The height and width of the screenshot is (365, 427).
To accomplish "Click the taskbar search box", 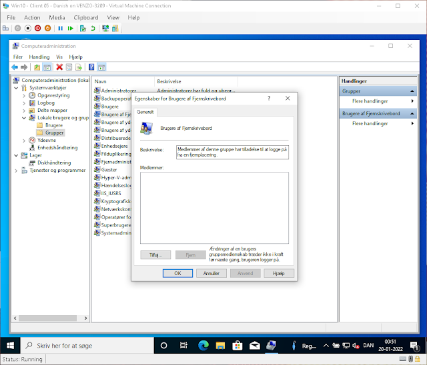I will click(x=87, y=346).
